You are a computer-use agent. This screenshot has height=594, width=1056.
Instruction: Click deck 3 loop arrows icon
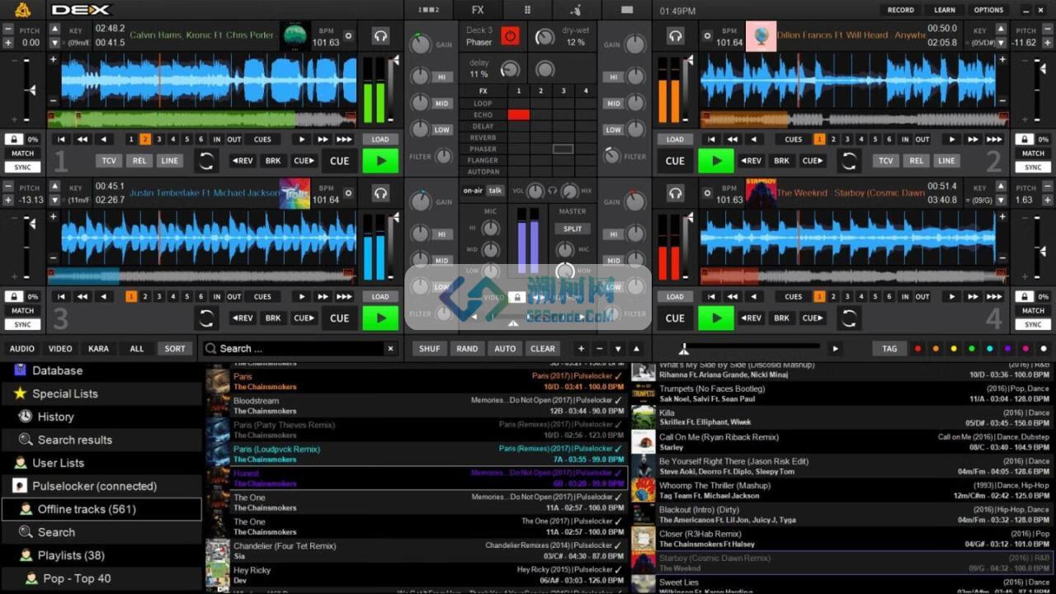tap(206, 318)
